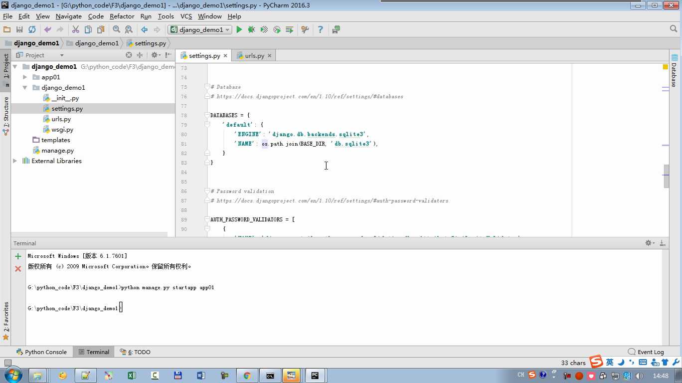Open the Tools menu
682x383 pixels.
point(166,16)
